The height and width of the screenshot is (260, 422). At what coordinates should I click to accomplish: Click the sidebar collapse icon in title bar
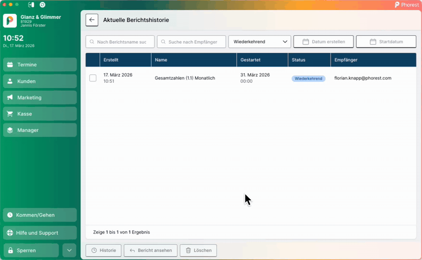(32, 4)
